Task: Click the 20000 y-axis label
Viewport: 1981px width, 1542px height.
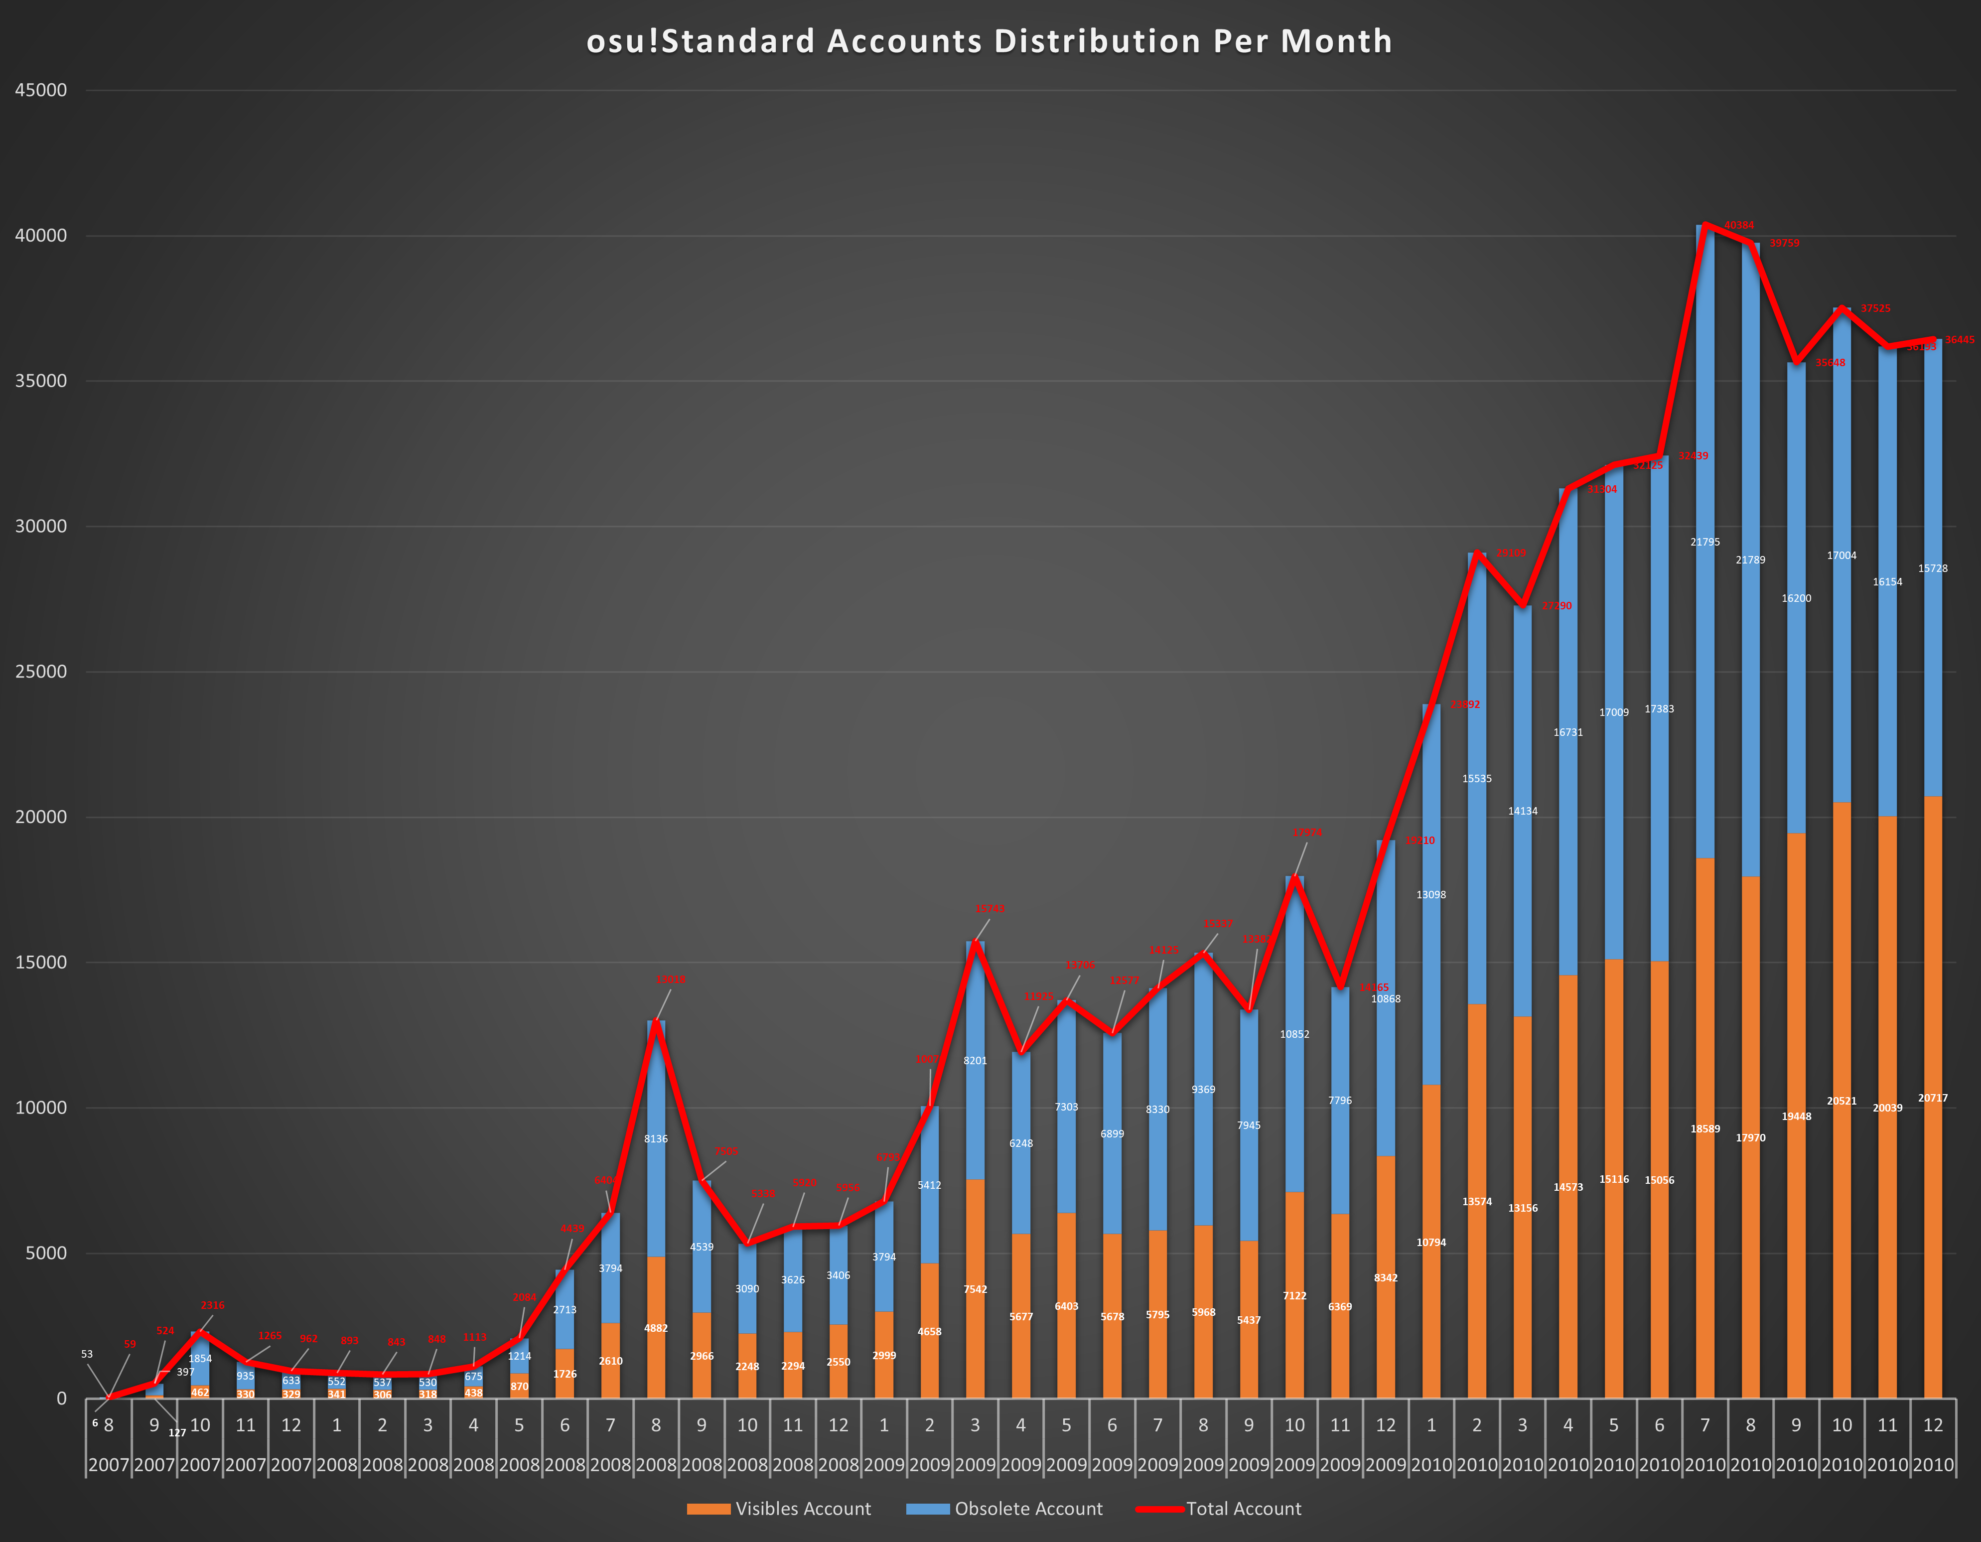Action: coord(41,817)
